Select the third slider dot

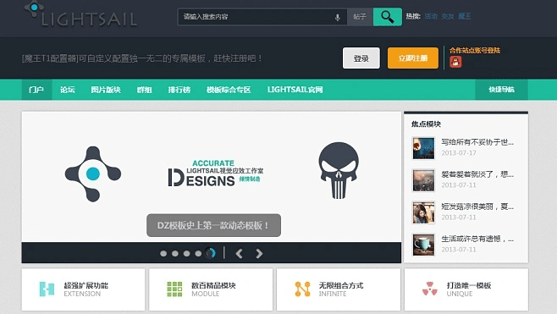tap(186, 254)
